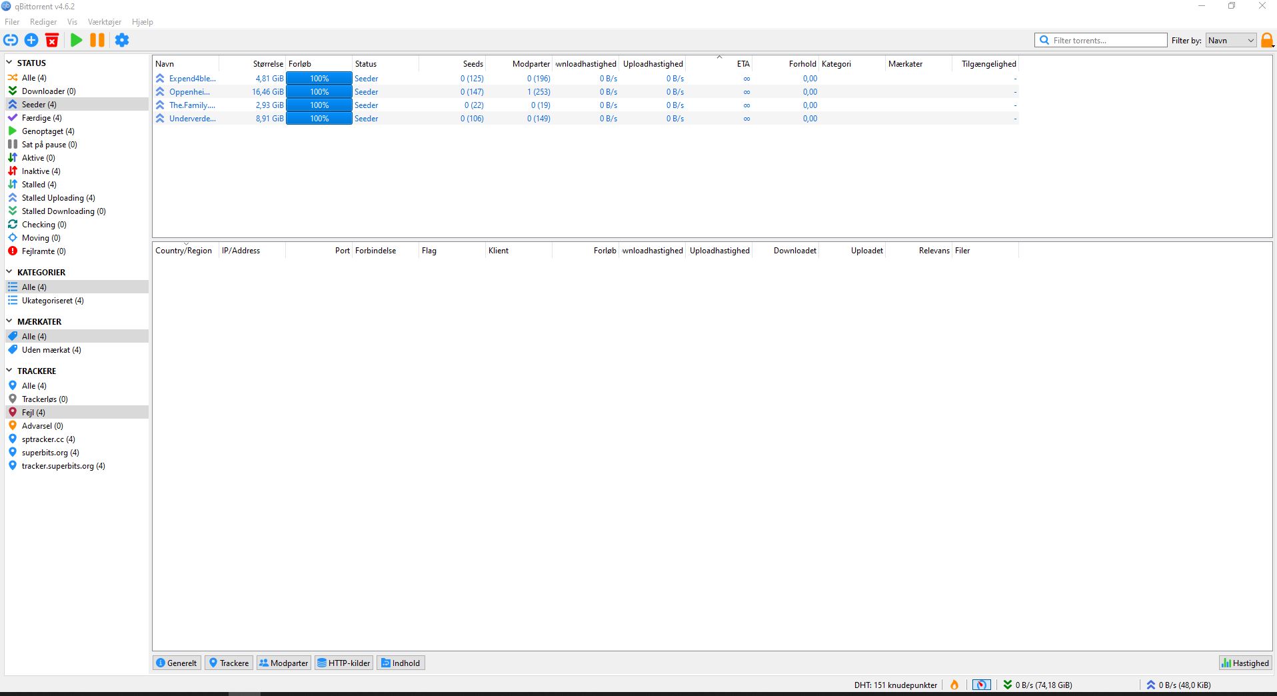Collapse the STATUS section
Viewport: 1277px width, 696px height.
(x=9, y=63)
